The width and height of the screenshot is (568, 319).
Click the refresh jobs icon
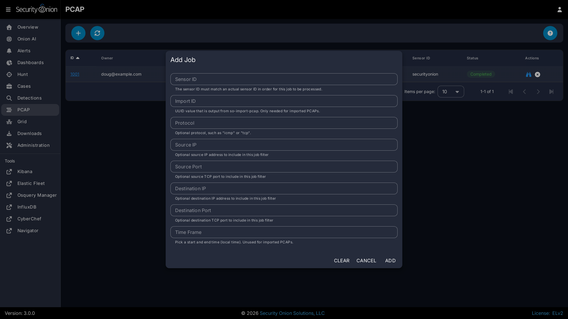click(x=97, y=33)
